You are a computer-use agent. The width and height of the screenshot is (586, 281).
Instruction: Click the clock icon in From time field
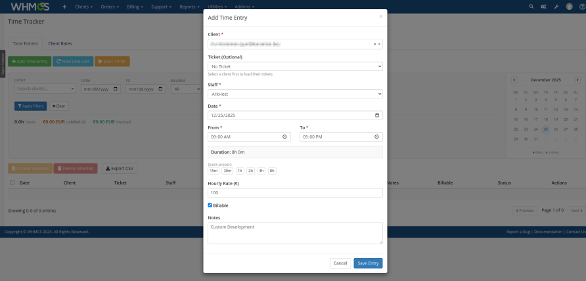coord(284,137)
